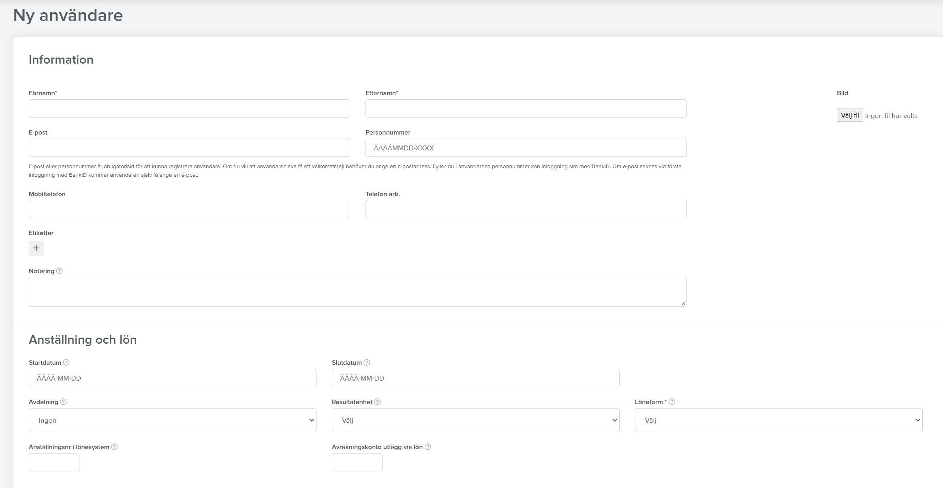Click inside the Notering text area
This screenshot has height=488, width=943.
(x=357, y=292)
